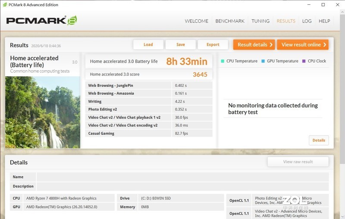Screen dimensions: 345x219
Task: Click the BIWIN SSD drive text
Action: pyautogui.click(x=156, y=198)
